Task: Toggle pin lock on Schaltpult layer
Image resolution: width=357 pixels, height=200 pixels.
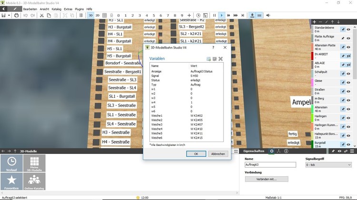Action: click(343, 74)
